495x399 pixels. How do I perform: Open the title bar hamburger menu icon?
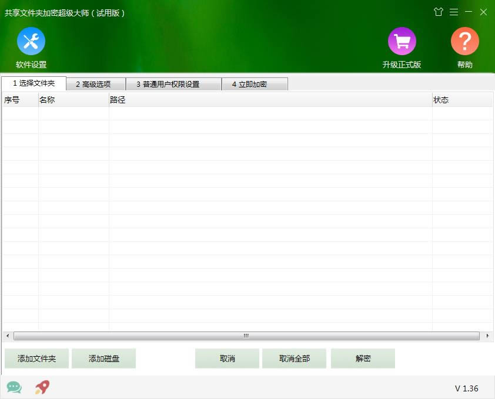[454, 12]
